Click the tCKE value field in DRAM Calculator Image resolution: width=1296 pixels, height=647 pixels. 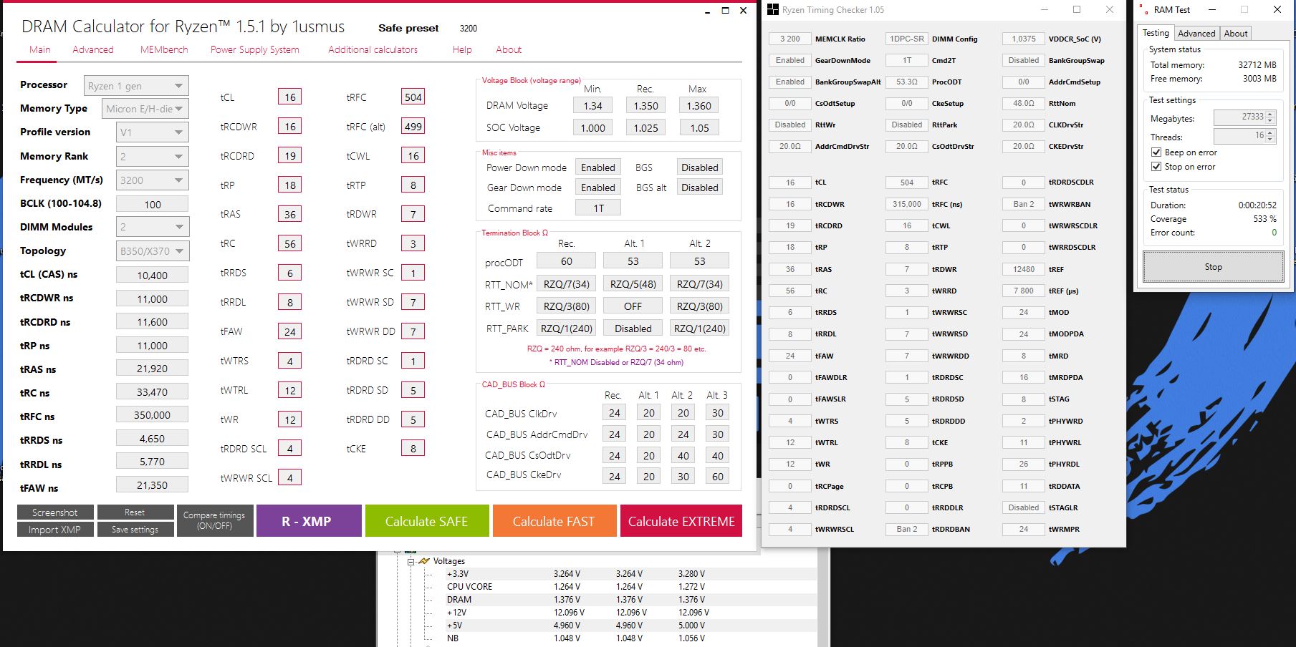413,449
